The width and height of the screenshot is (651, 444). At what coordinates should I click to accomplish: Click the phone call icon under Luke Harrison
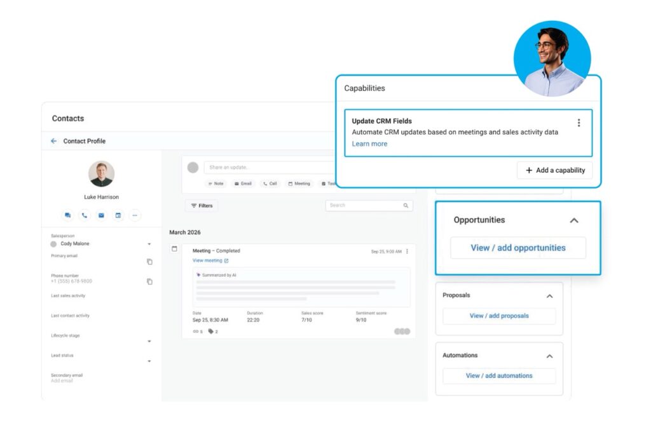(x=84, y=215)
